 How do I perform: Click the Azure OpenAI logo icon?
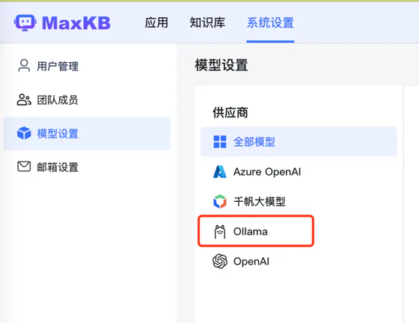coord(220,172)
